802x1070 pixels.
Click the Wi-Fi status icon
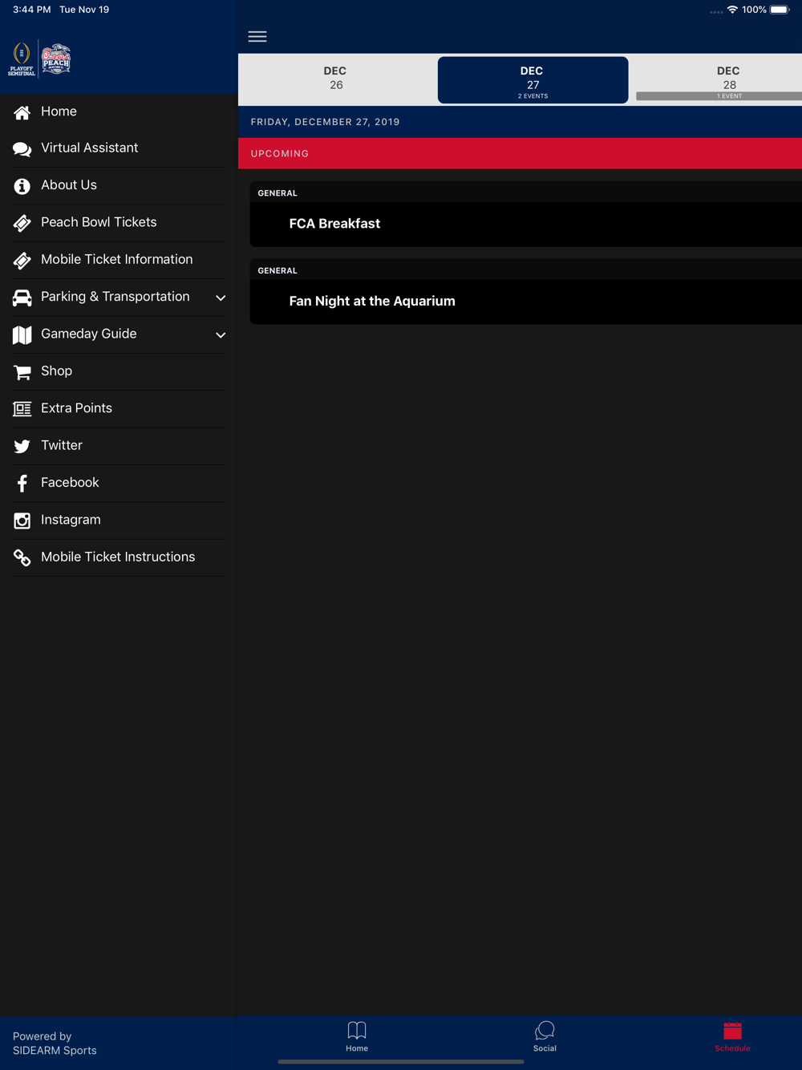coord(732,10)
